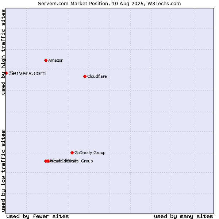The image size is (219, 219).
Task: Click the 'used by low traffic sites' label
Action: click(x=3, y=171)
